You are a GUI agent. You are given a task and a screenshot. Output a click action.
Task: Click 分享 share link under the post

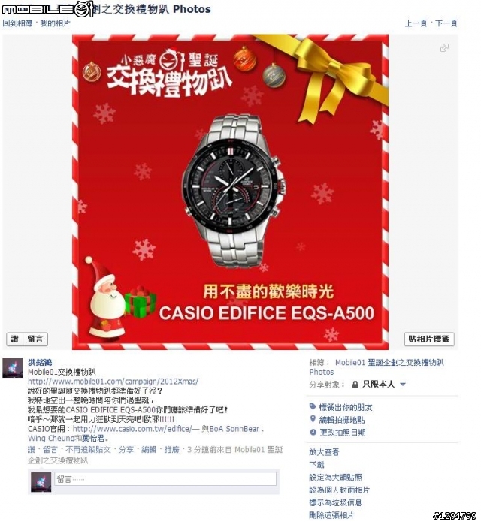coord(126,450)
